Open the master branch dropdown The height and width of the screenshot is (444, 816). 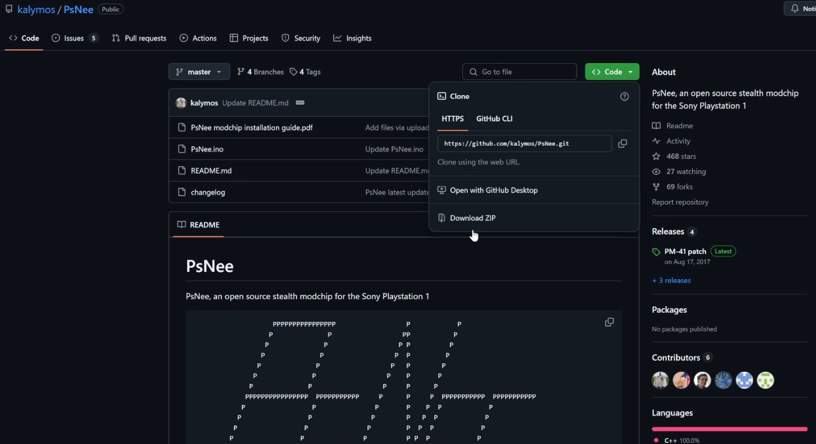click(x=199, y=72)
